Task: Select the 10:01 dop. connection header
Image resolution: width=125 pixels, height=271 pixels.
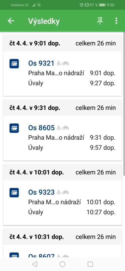Action: coord(62,172)
